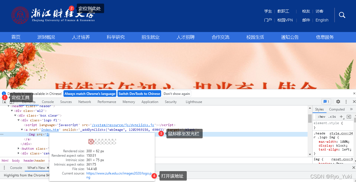The image size is (356, 182).
Task: Open the 首页 navigation menu item
Action: click(16, 37)
